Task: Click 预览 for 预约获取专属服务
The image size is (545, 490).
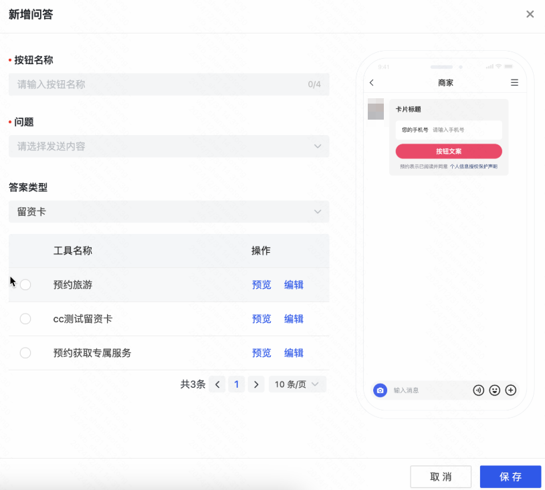Action: (x=261, y=353)
